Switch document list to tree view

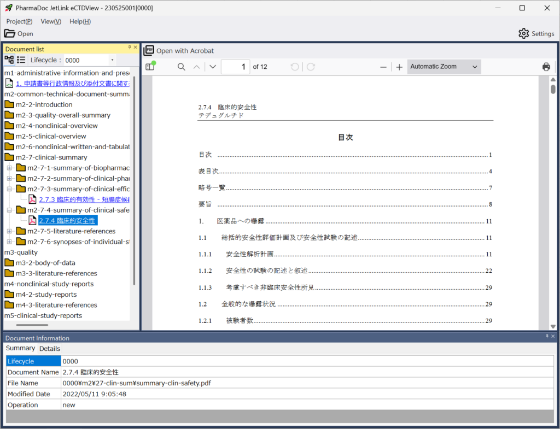point(9,60)
